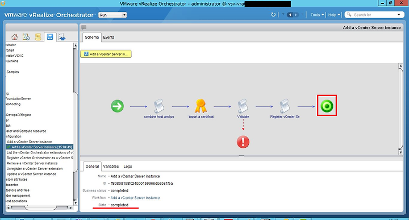Go back with the left arrow
This screenshot has height=220, width=409.
pos(290,15)
